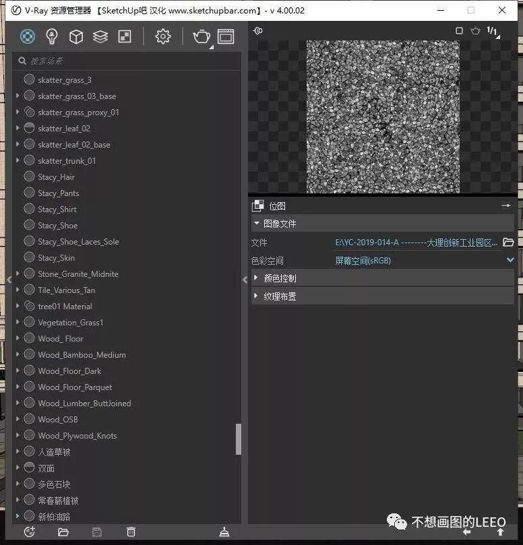Open the Lights category (bulb icon)
This screenshot has height=545, width=523.
(52, 36)
